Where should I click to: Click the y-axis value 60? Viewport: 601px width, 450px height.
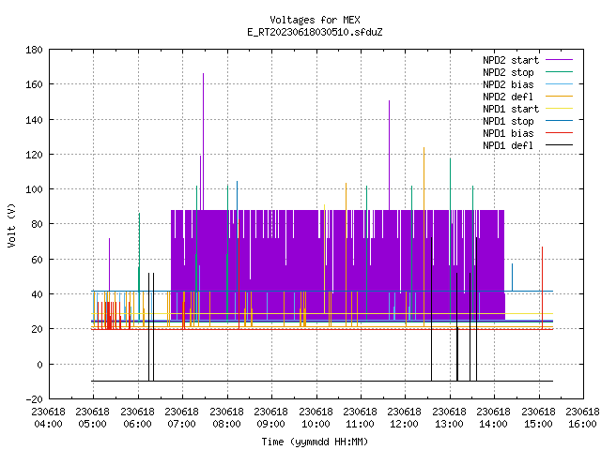tap(37, 260)
